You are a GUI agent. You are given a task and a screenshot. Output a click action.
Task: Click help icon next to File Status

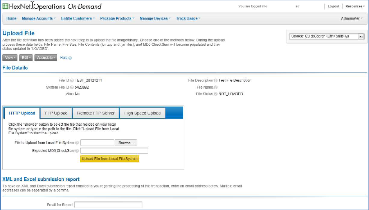216,94
